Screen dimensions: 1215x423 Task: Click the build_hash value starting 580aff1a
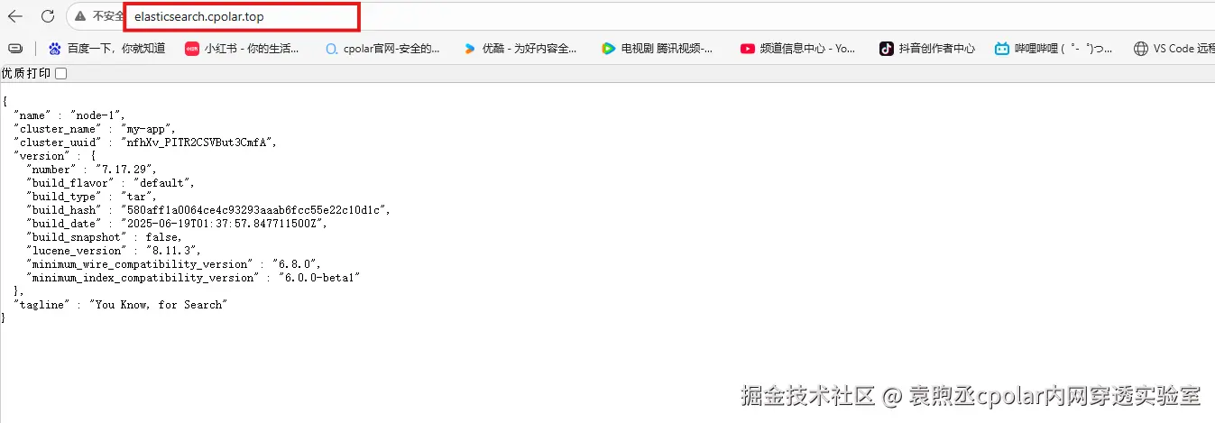[x=254, y=210]
